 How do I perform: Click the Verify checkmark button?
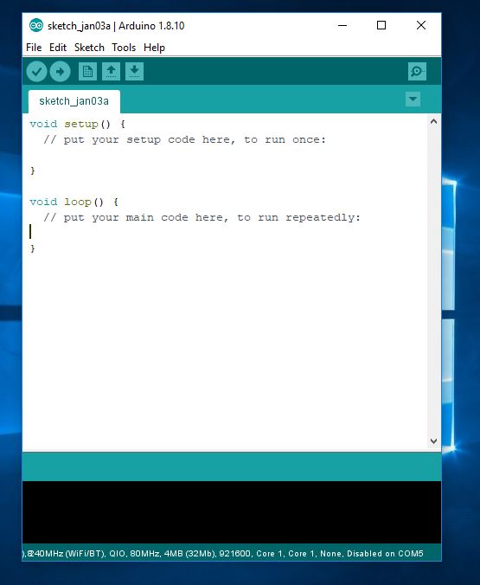tap(36, 71)
